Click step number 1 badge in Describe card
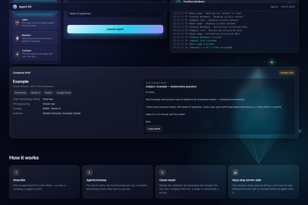The image size is (308, 205). tap(16, 173)
